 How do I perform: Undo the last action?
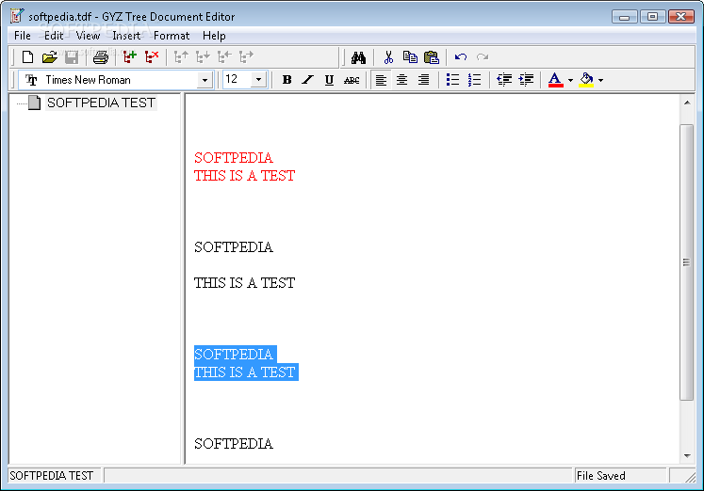(x=461, y=57)
